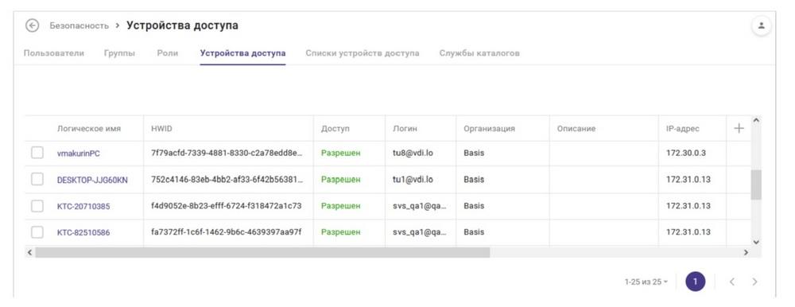This screenshot has height=307, width=795.
Task: Click the back arrow icon
Action: point(32,25)
